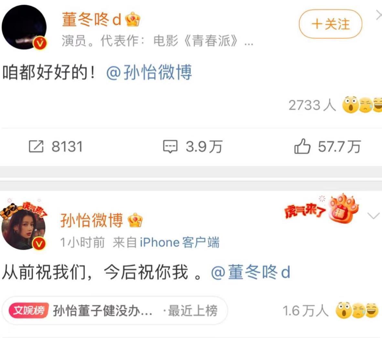The height and width of the screenshot is (338, 382).
Task: Open the @孙怡微博 mention link
Action: (149, 73)
